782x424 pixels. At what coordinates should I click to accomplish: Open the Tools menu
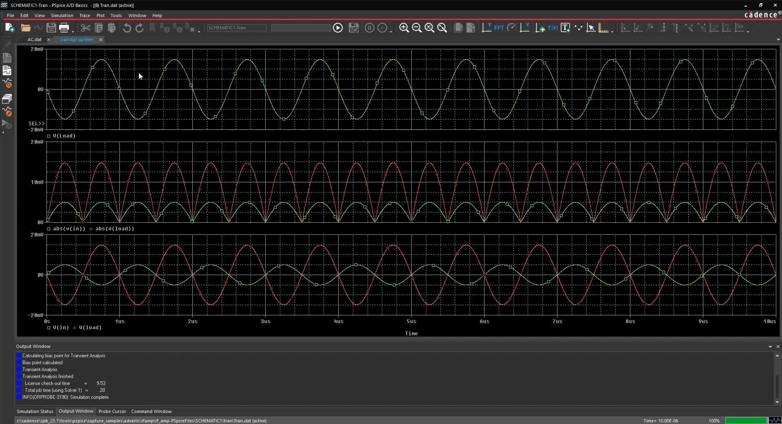tap(116, 15)
